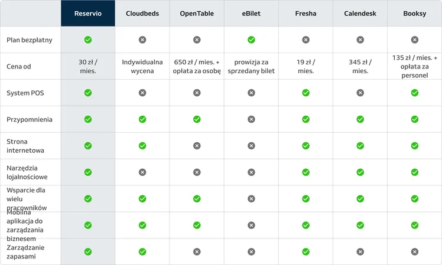Click Calendesk's gray X for Zarządzanie zapasami
Viewport: 442px width, 265px height.
(360, 251)
